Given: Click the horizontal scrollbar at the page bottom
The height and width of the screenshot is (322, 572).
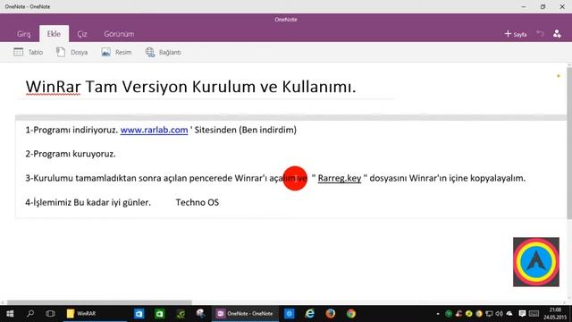Looking at the screenshot, I should click(x=99, y=302).
